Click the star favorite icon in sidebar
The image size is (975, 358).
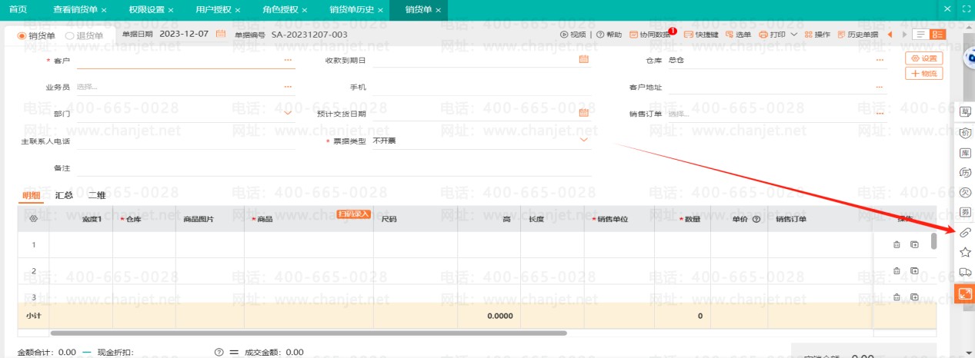pyautogui.click(x=965, y=252)
